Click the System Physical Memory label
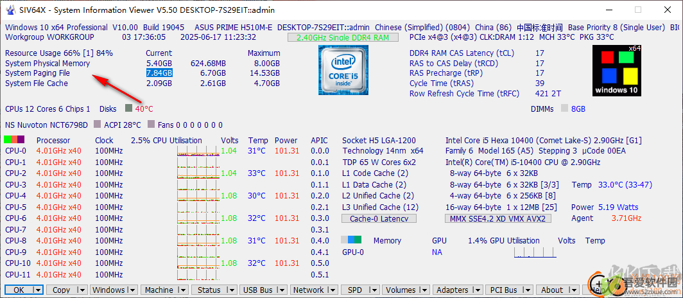The width and height of the screenshot is (683, 298). click(x=48, y=63)
